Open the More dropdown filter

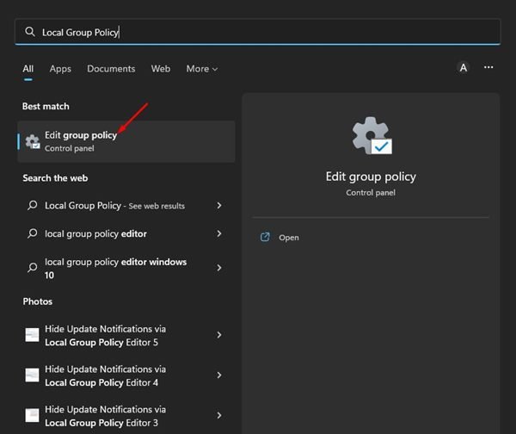click(202, 69)
